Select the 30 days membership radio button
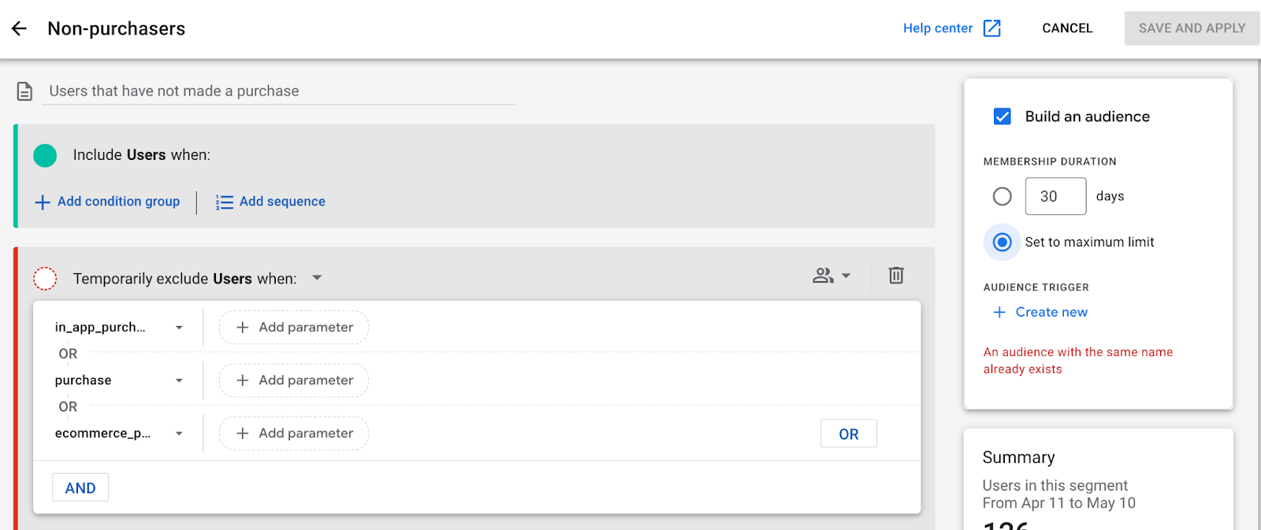This screenshot has height=530, width=1261. 1002,196
